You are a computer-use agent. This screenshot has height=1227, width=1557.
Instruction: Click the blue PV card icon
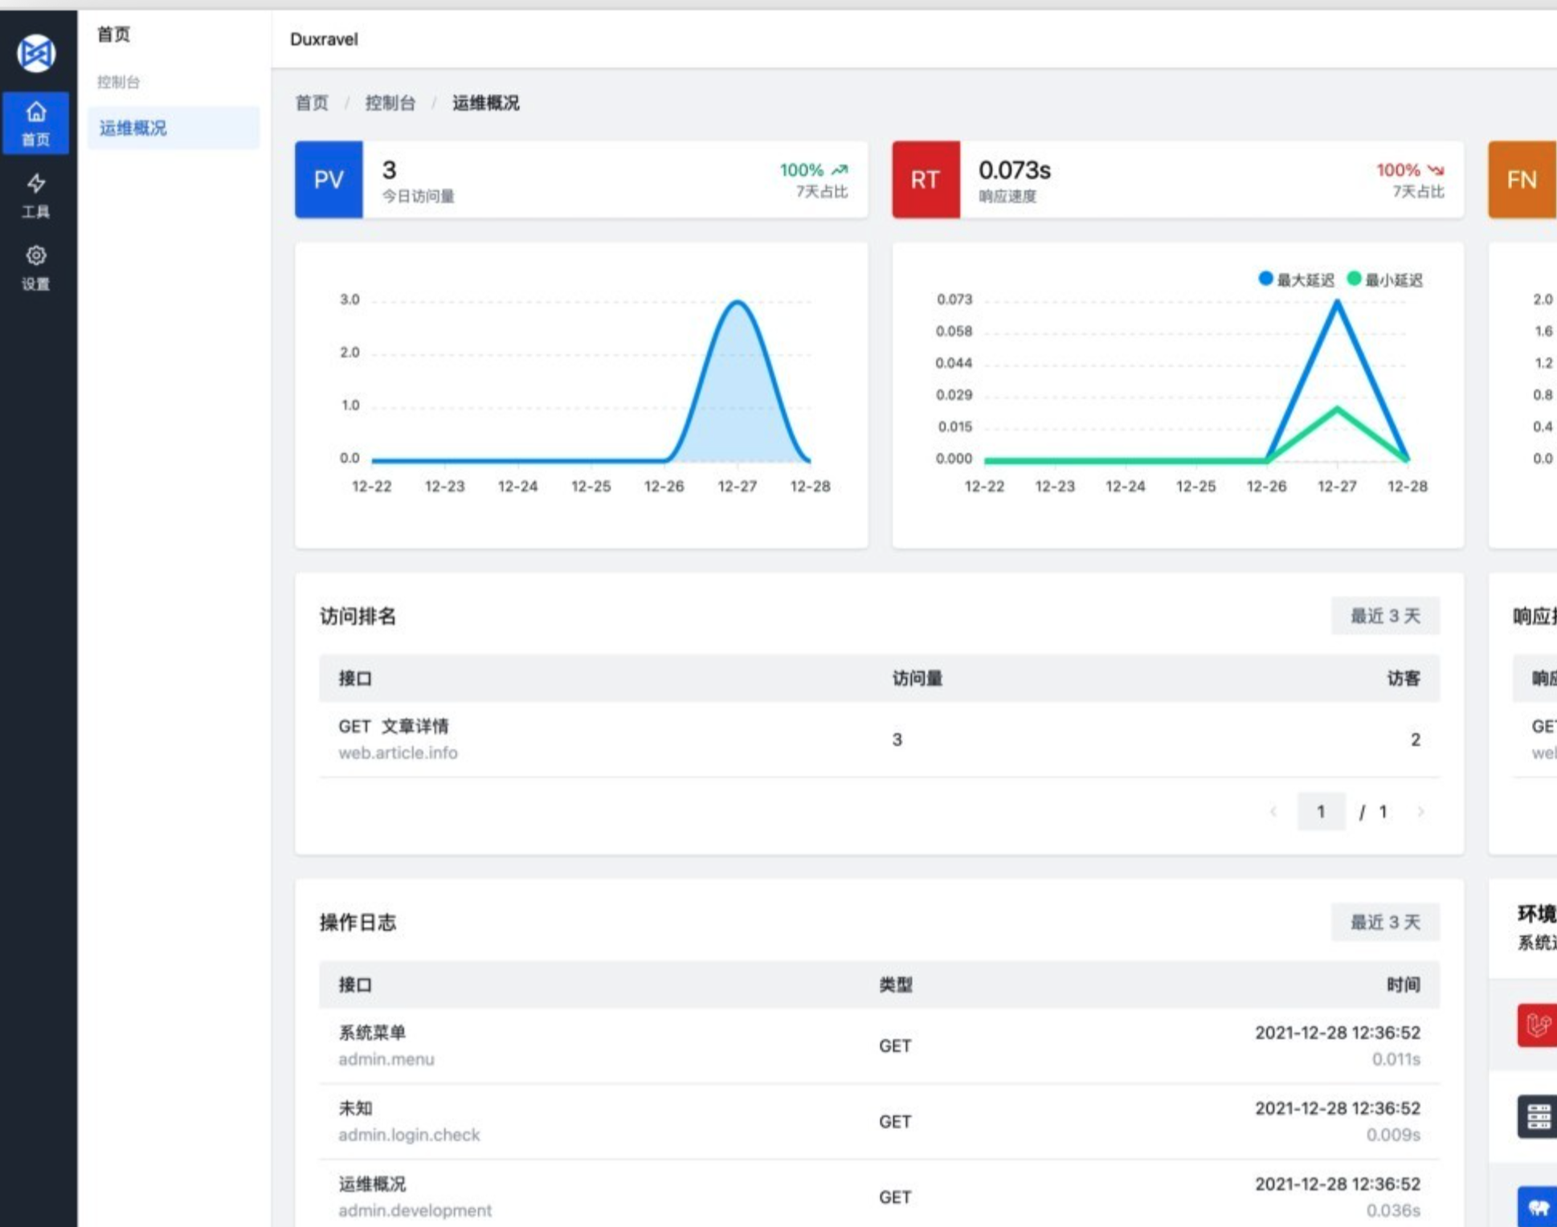tap(329, 179)
